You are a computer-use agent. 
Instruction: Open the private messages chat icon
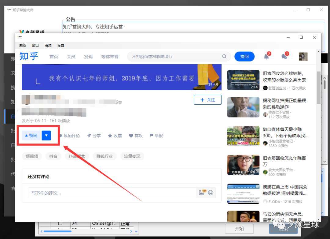click(x=284, y=57)
